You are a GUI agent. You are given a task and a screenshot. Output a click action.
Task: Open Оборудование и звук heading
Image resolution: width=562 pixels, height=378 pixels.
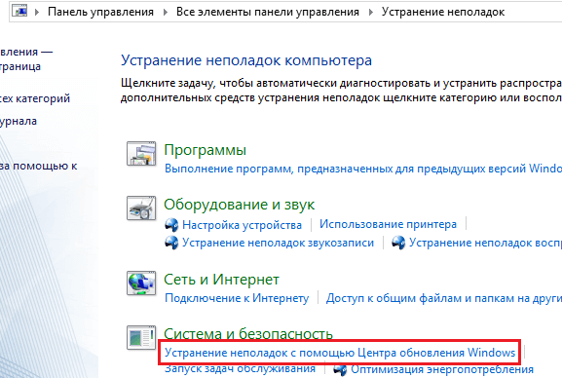pos(239,205)
